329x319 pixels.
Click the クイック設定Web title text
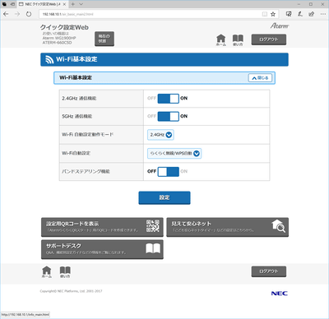click(x=64, y=27)
